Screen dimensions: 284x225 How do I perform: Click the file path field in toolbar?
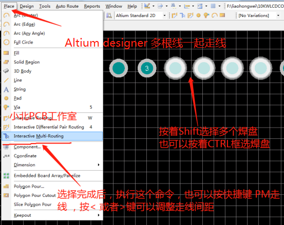point(255,6)
